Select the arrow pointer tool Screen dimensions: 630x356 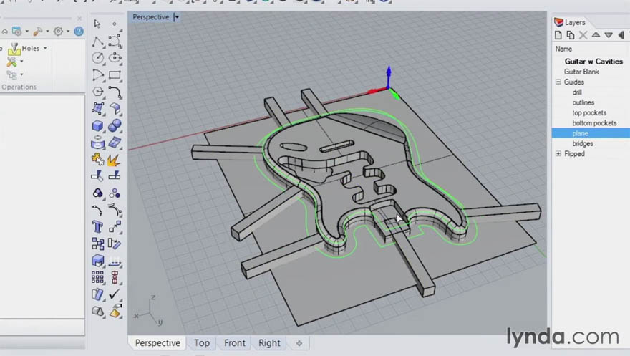click(97, 24)
